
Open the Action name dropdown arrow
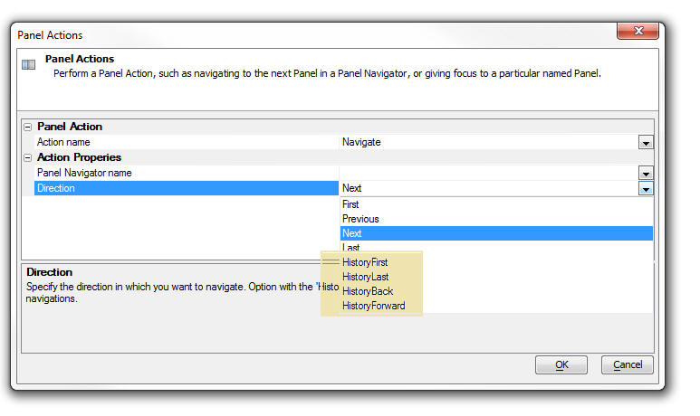[x=646, y=143]
